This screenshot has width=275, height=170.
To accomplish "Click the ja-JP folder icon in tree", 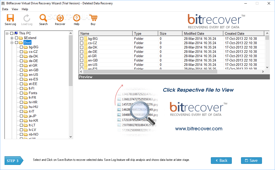I will pyautogui.click(x=26, y=116).
